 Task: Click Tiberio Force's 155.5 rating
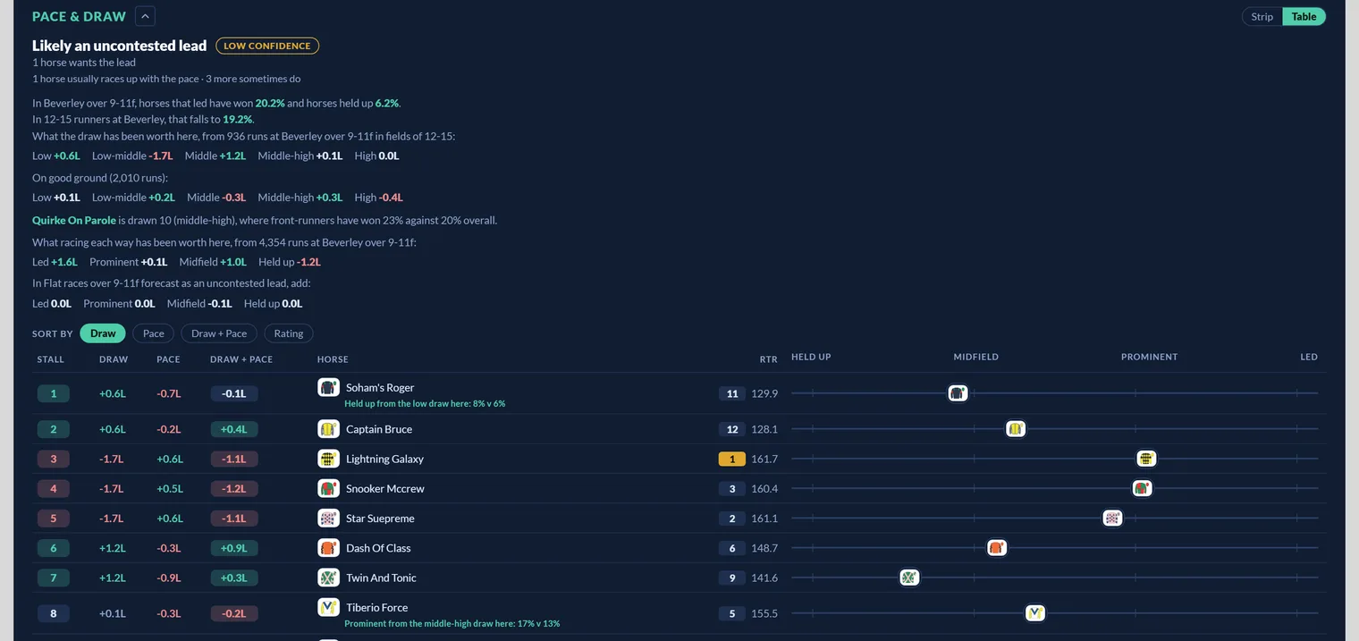(x=764, y=613)
